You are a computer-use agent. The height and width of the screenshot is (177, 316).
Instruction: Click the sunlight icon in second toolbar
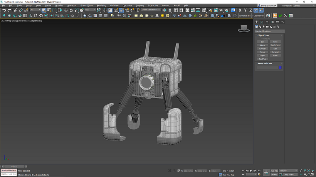162,15
